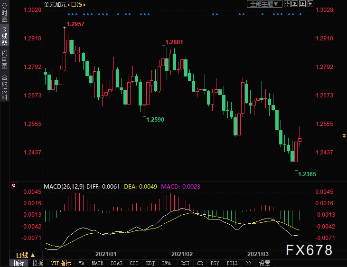This screenshot has height=267, width=347.
Task: Open the 合约资料 side tab
Action: (4, 87)
